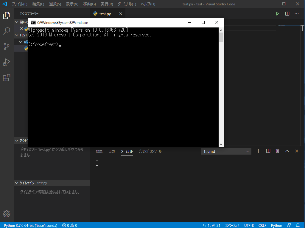The image size is (305, 228).
Task: Click scroll down arrow in cmd window
Action: (x=221, y=144)
